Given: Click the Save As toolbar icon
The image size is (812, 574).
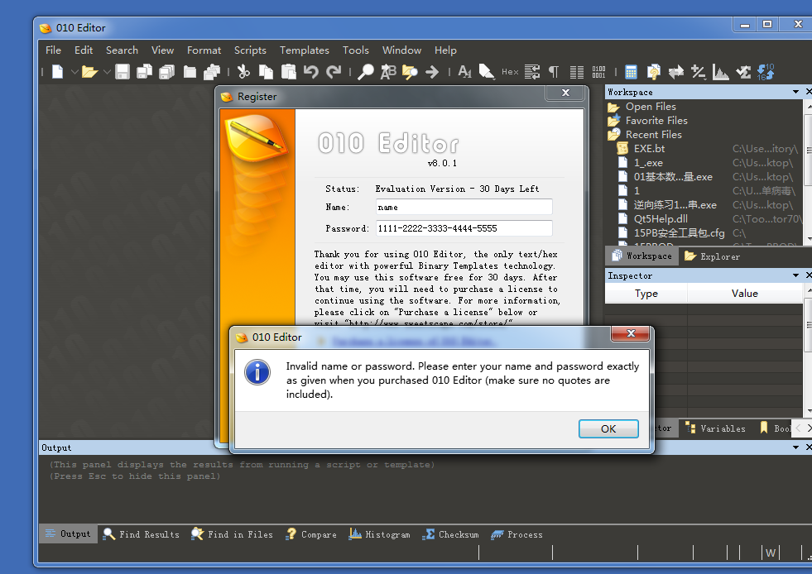Looking at the screenshot, I should coord(144,72).
